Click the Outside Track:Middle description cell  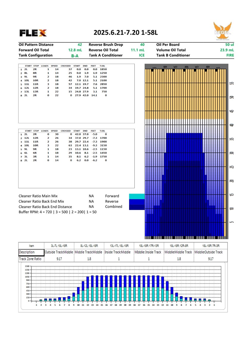pyautogui.click(x=59, y=252)
